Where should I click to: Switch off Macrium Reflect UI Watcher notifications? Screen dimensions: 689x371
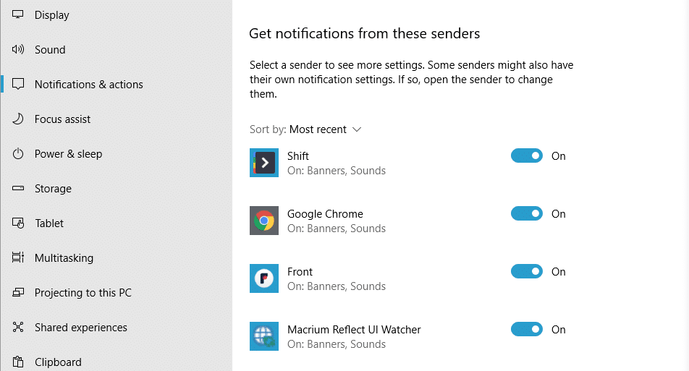[x=527, y=330]
